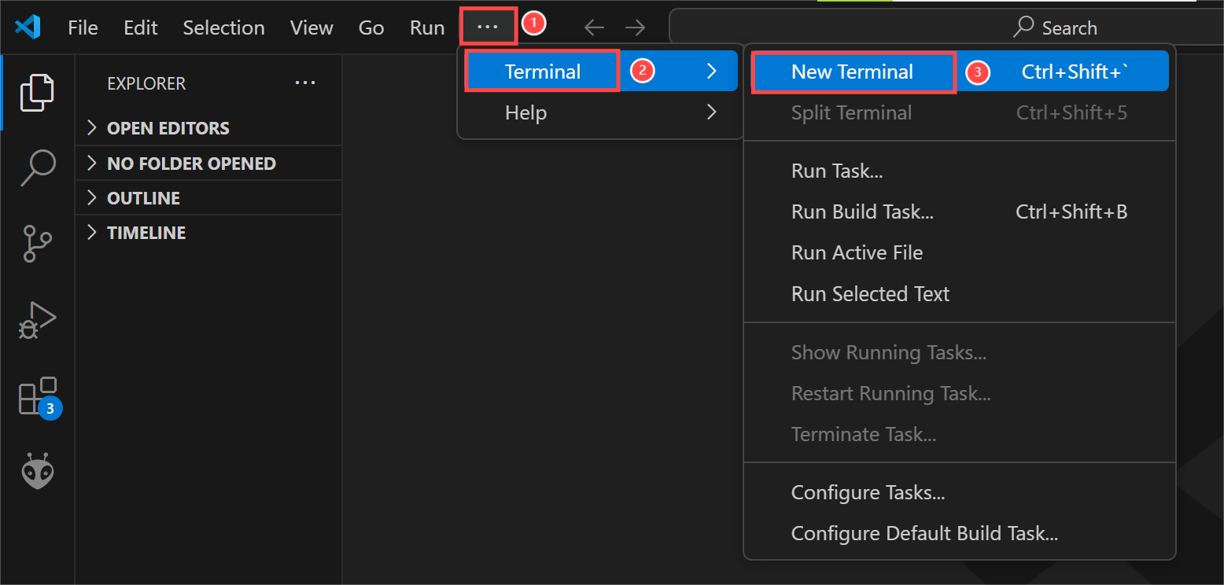Expand the TIMELINE section
Viewport: 1224px width, 585px height.
point(208,232)
